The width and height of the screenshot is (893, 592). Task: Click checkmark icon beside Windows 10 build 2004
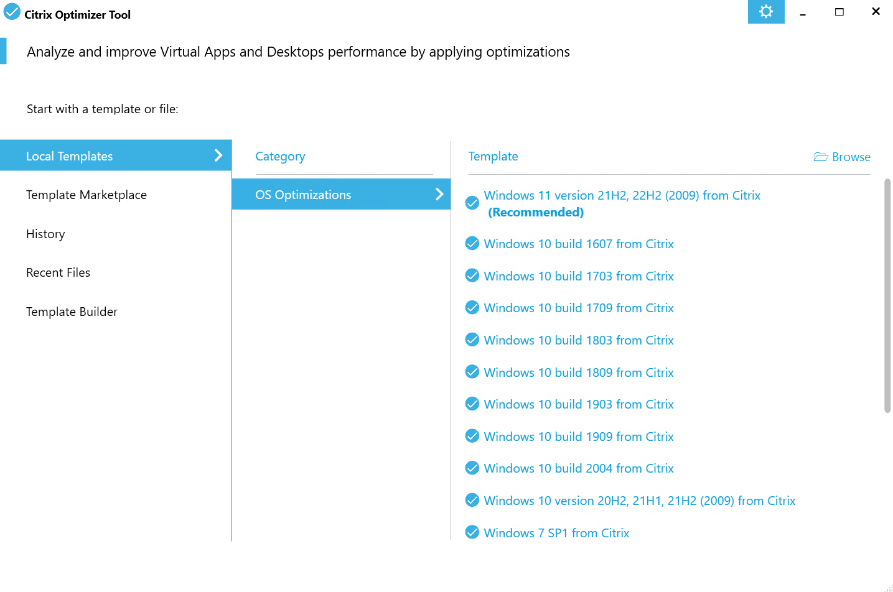(472, 468)
